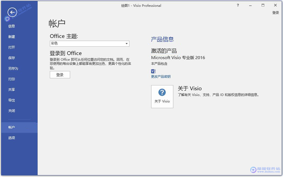283x177 pixels.
Task: Go to 打印 in the sidebar
Action: (x=11, y=79)
